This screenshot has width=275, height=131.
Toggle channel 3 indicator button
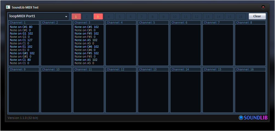[x=98, y=16]
